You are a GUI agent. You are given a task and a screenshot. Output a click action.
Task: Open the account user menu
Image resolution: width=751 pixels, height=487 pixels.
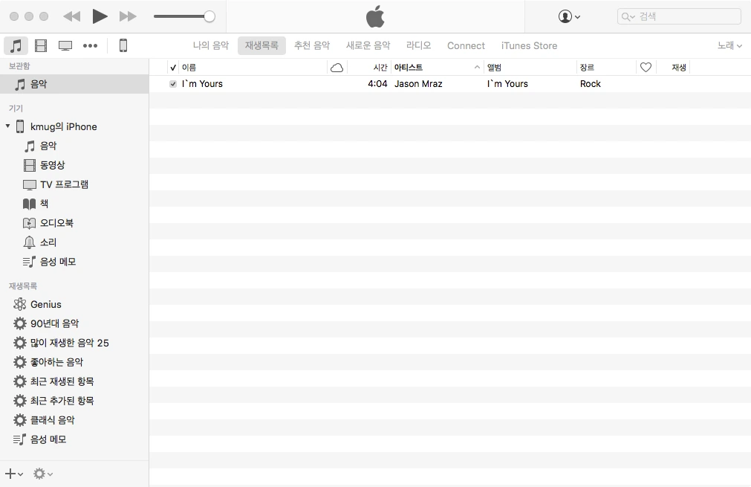pyautogui.click(x=569, y=16)
